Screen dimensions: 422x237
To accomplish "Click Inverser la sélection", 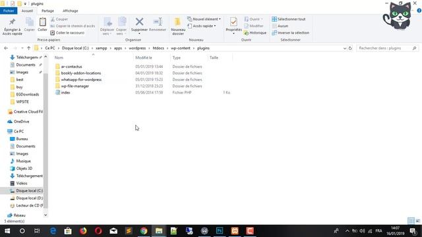I will [x=290, y=33].
